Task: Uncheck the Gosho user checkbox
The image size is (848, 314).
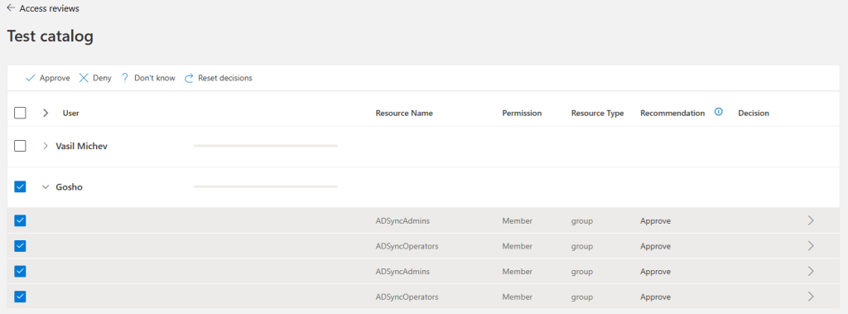Action: pos(20,186)
